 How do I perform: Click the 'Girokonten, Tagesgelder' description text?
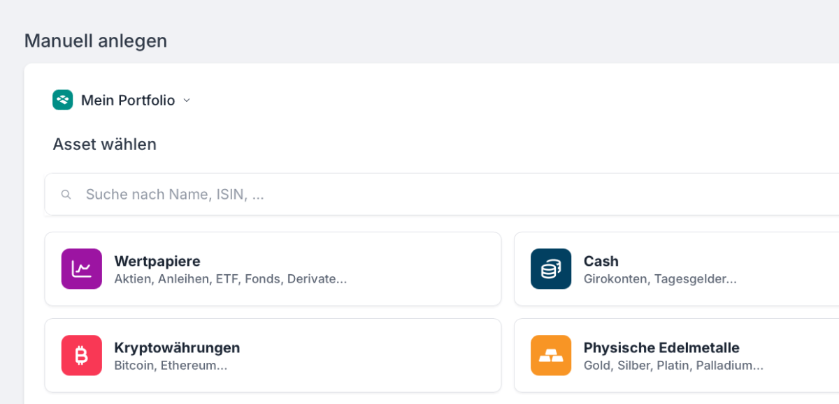pyautogui.click(x=660, y=279)
